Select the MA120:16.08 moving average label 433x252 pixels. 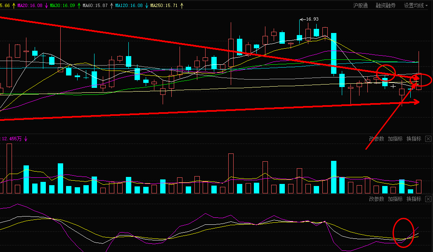[129, 5]
